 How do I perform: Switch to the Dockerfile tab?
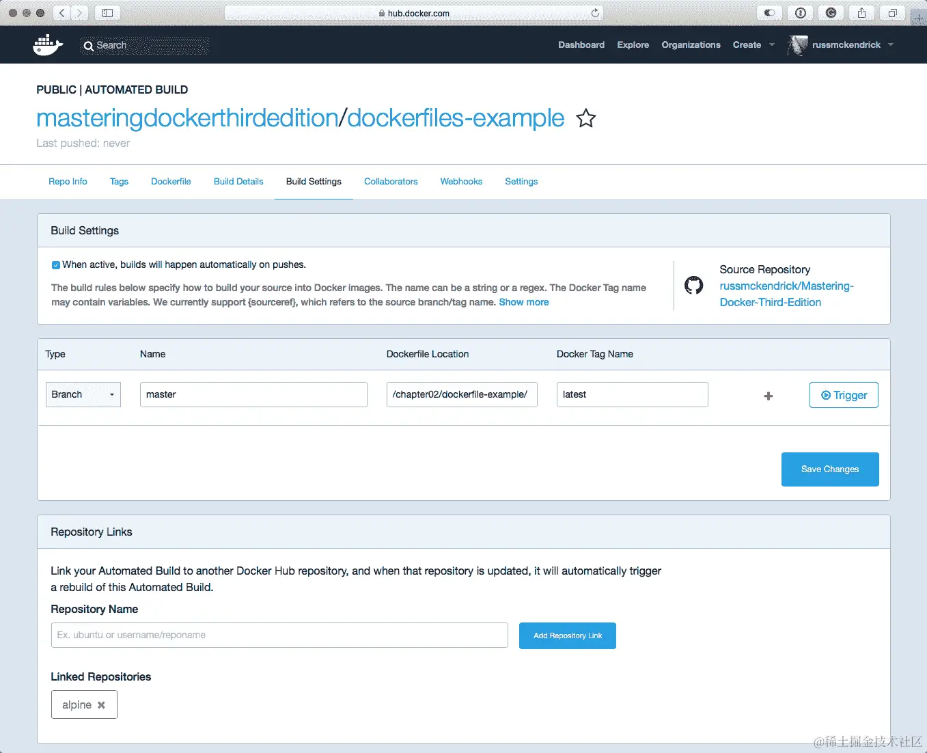171,182
